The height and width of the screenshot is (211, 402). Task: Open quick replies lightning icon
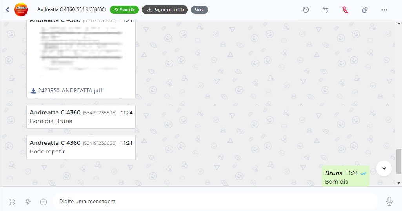pyautogui.click(x=28, y=202)
